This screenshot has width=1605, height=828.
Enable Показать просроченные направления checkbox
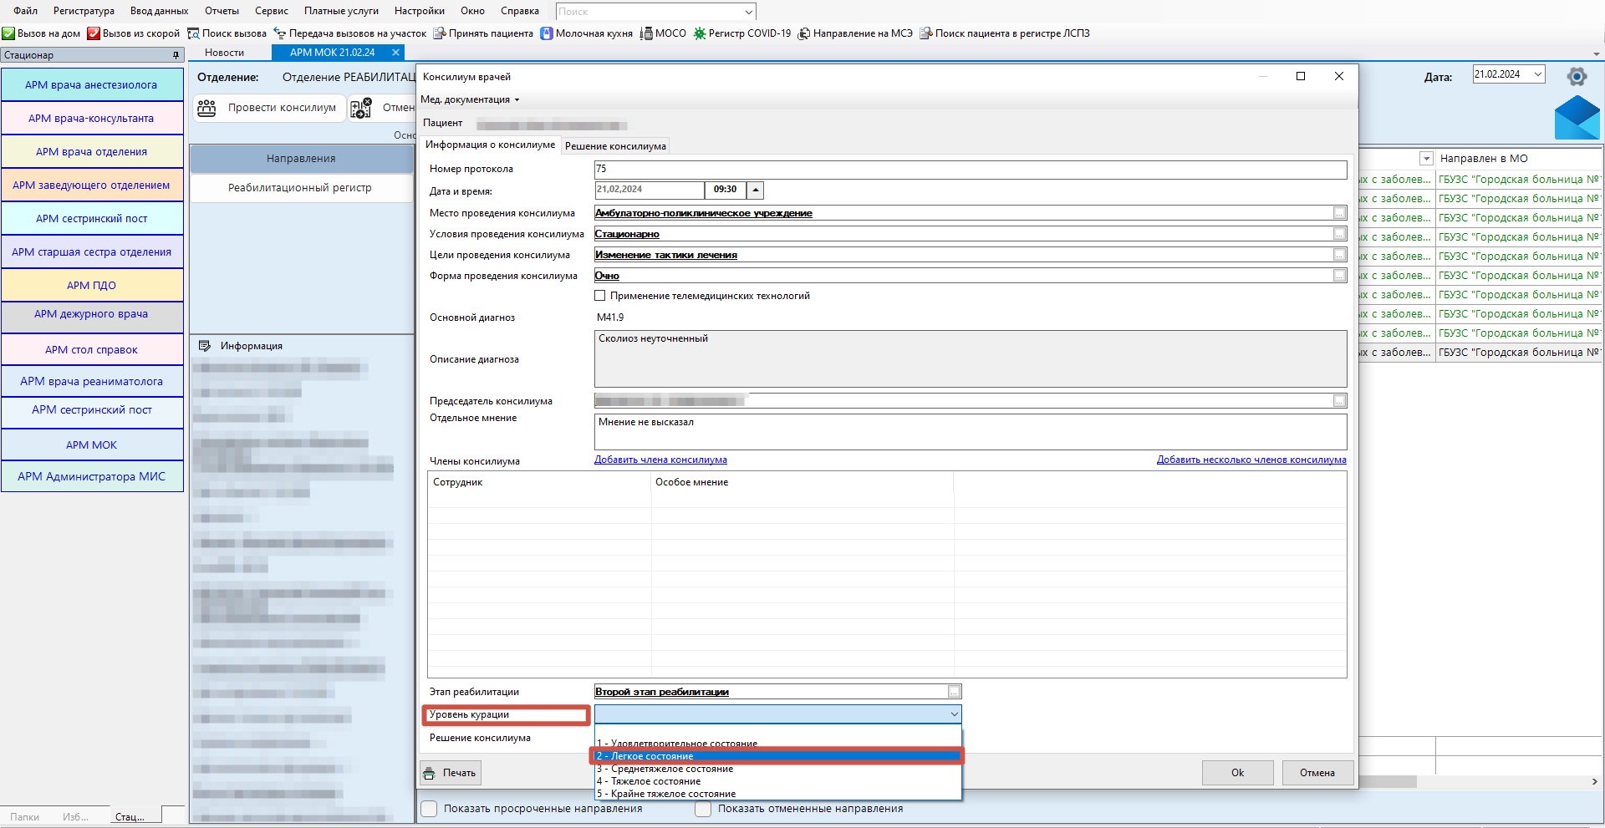pos(429,809)
